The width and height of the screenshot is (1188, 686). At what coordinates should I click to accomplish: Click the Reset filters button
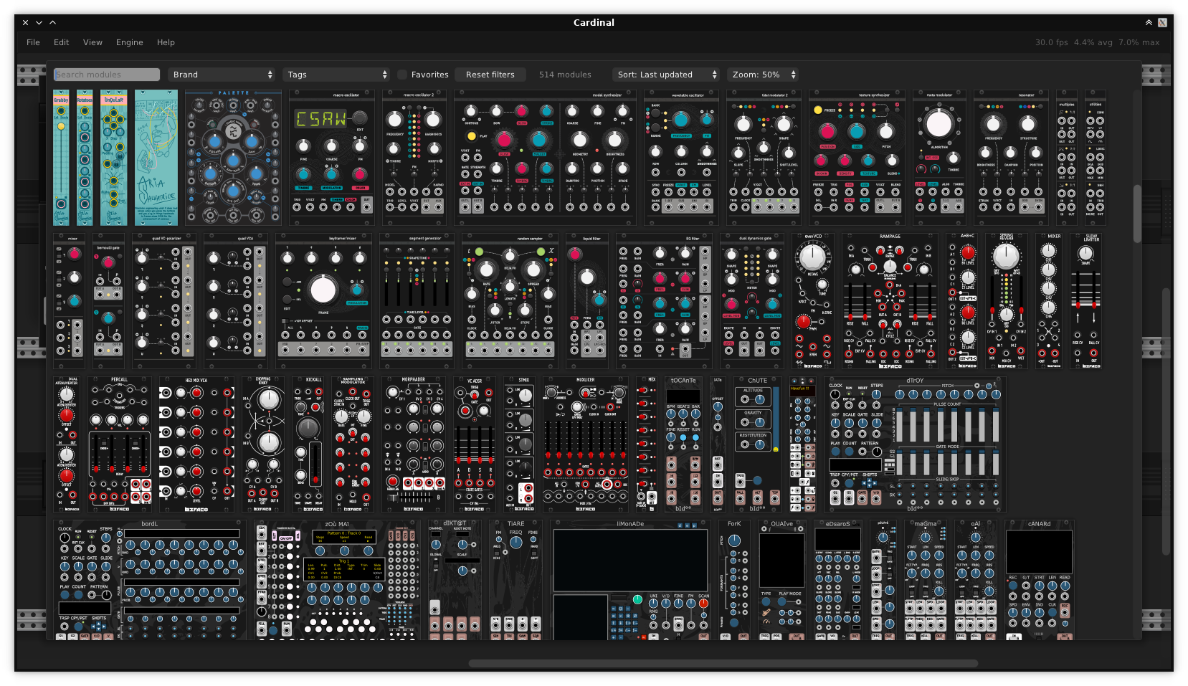pyautogui.click(x=490, y=75)
